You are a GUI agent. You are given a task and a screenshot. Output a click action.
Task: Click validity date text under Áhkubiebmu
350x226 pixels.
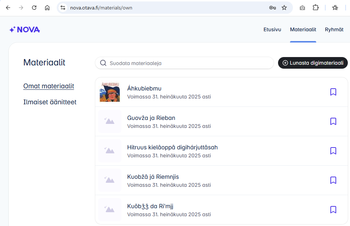click(x=169, y=97)
